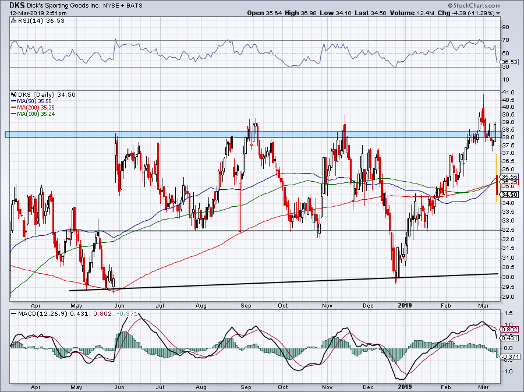Click the 41.0 price axis label
This screenshot has height=392, width=524.
pyautogui.click(x=508, y=92)
